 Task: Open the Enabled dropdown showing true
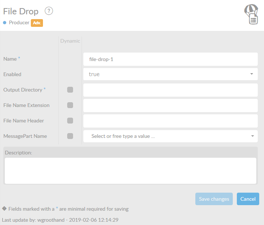[170, 74]
